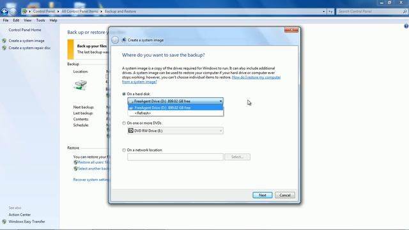Click the Where do you want to save heading
This screenshot has width=409, height=230.
[x=164, y=55]
